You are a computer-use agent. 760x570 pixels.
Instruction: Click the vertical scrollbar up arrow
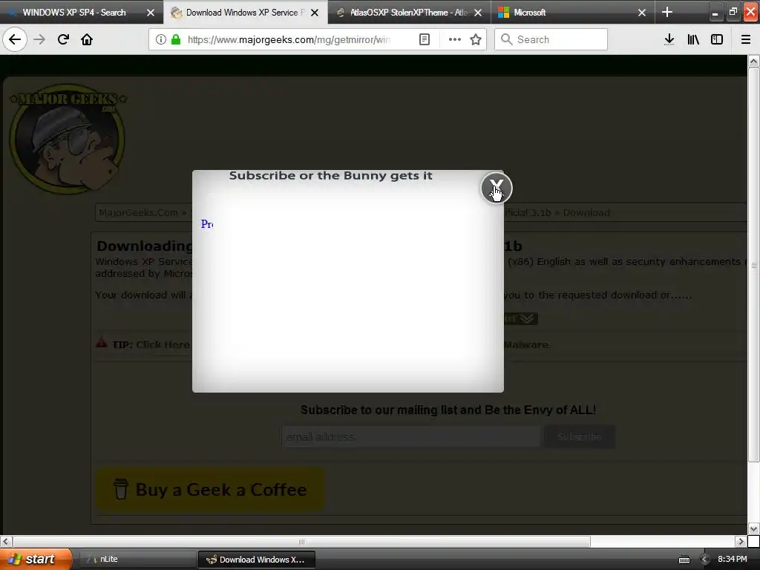click(754, 62)
